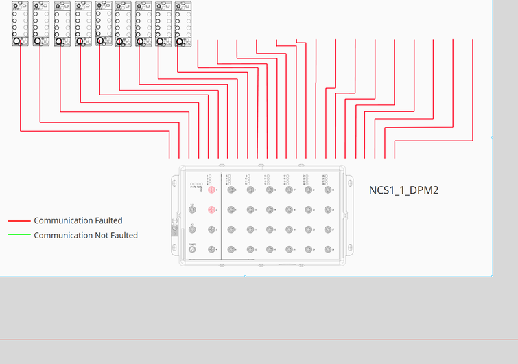Select port 28 connector at bottom-right of DPM
Screen dimensions: 518x364
[328, 249]
